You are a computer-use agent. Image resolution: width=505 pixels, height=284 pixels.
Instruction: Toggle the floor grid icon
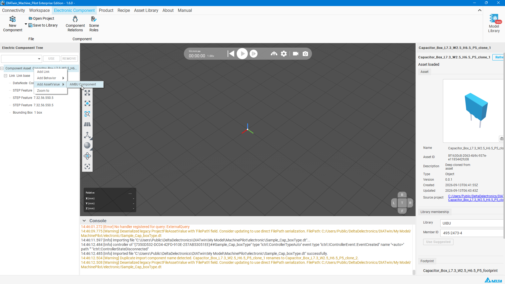point(87,124)
